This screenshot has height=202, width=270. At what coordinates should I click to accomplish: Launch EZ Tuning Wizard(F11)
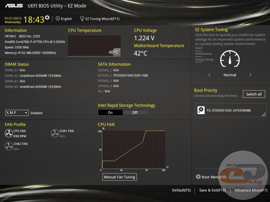pos(103,19)
